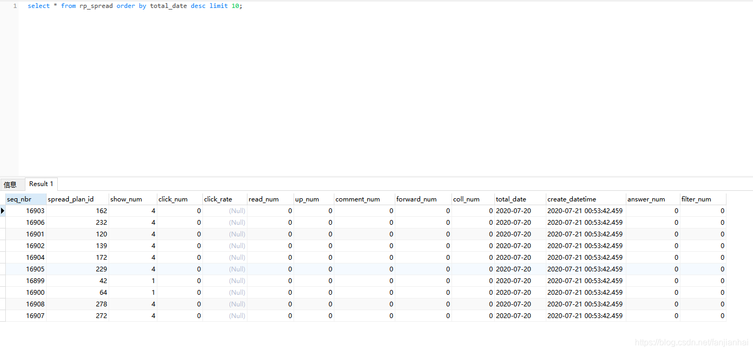Click the read_num column header
This screenshot has width=753, height=352.
270,199
